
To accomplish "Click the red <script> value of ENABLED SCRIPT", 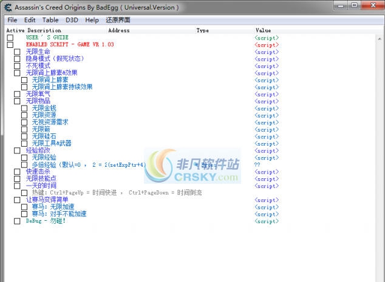I will (267, 45).
